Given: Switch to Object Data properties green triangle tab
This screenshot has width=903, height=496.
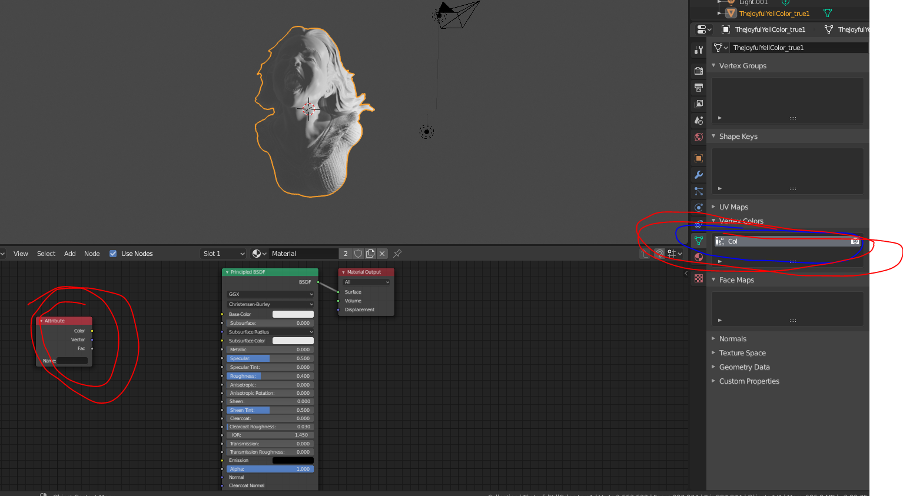Looking at the screenshot, I should pos(698,240).
